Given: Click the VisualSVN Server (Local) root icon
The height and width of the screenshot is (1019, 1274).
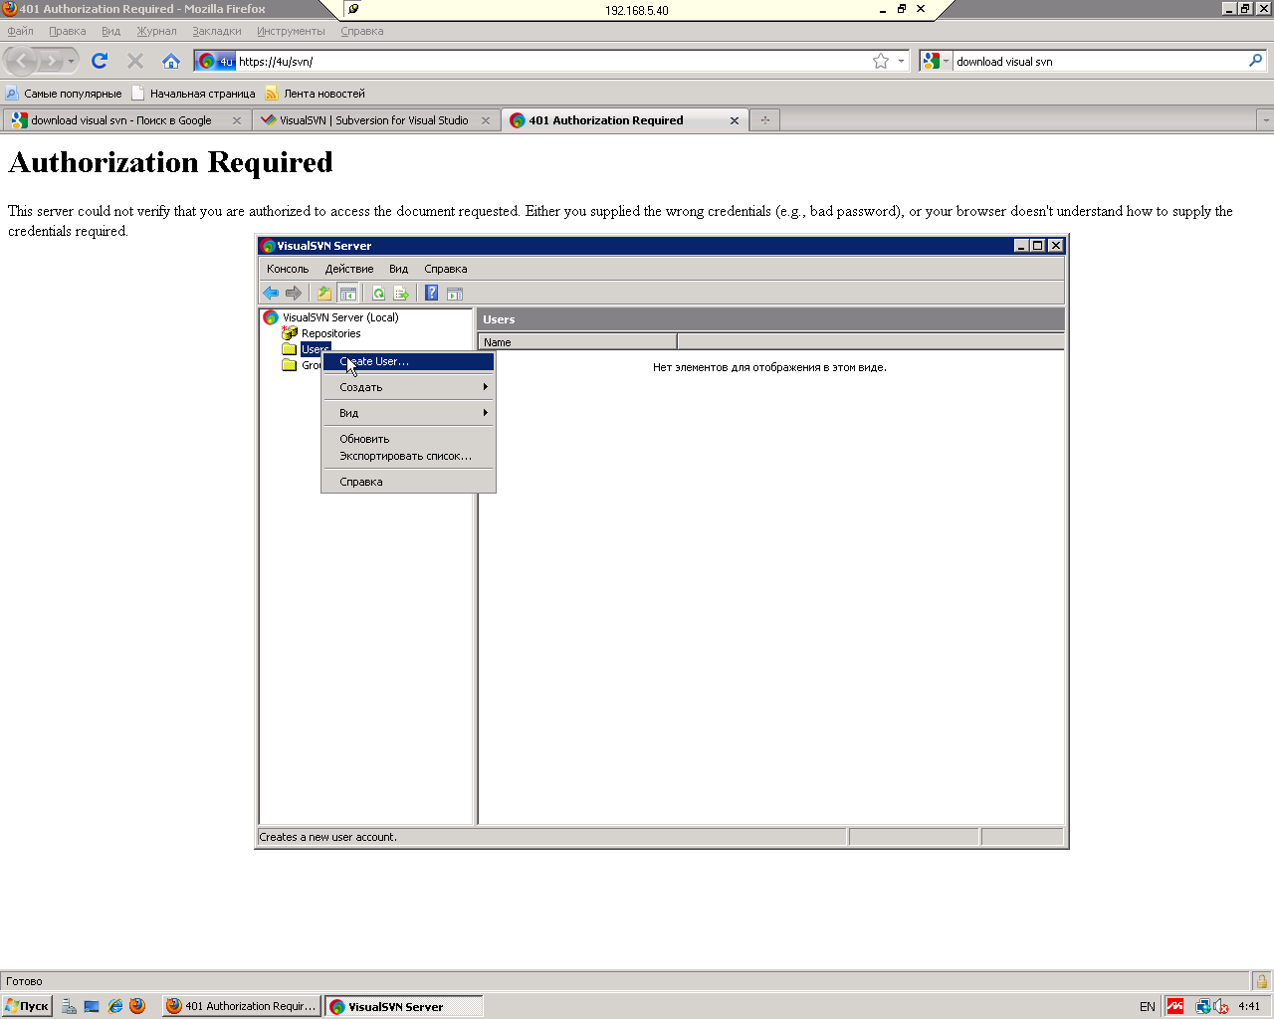Looking at the screenshot, I should tap(271, 317).
